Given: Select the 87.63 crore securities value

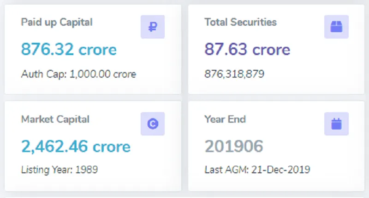Looking at the screenshot, I should [247, 50].
